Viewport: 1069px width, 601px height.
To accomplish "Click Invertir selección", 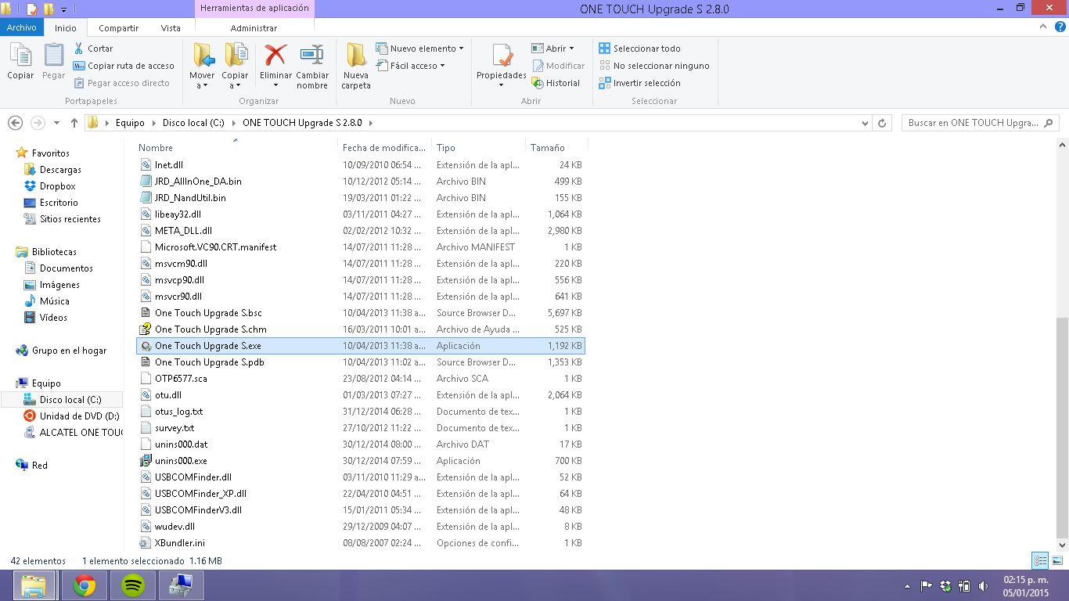I will 640,83.
